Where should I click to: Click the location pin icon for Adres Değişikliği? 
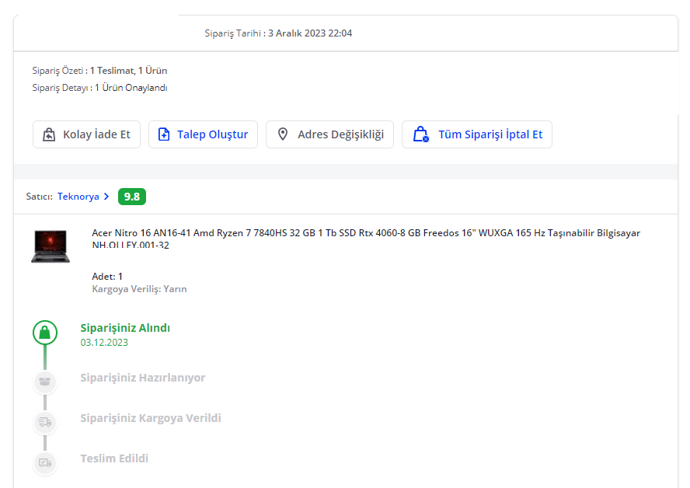pos(283,134)
